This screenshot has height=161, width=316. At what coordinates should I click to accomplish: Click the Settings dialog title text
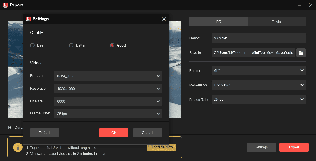pos(41,19)
